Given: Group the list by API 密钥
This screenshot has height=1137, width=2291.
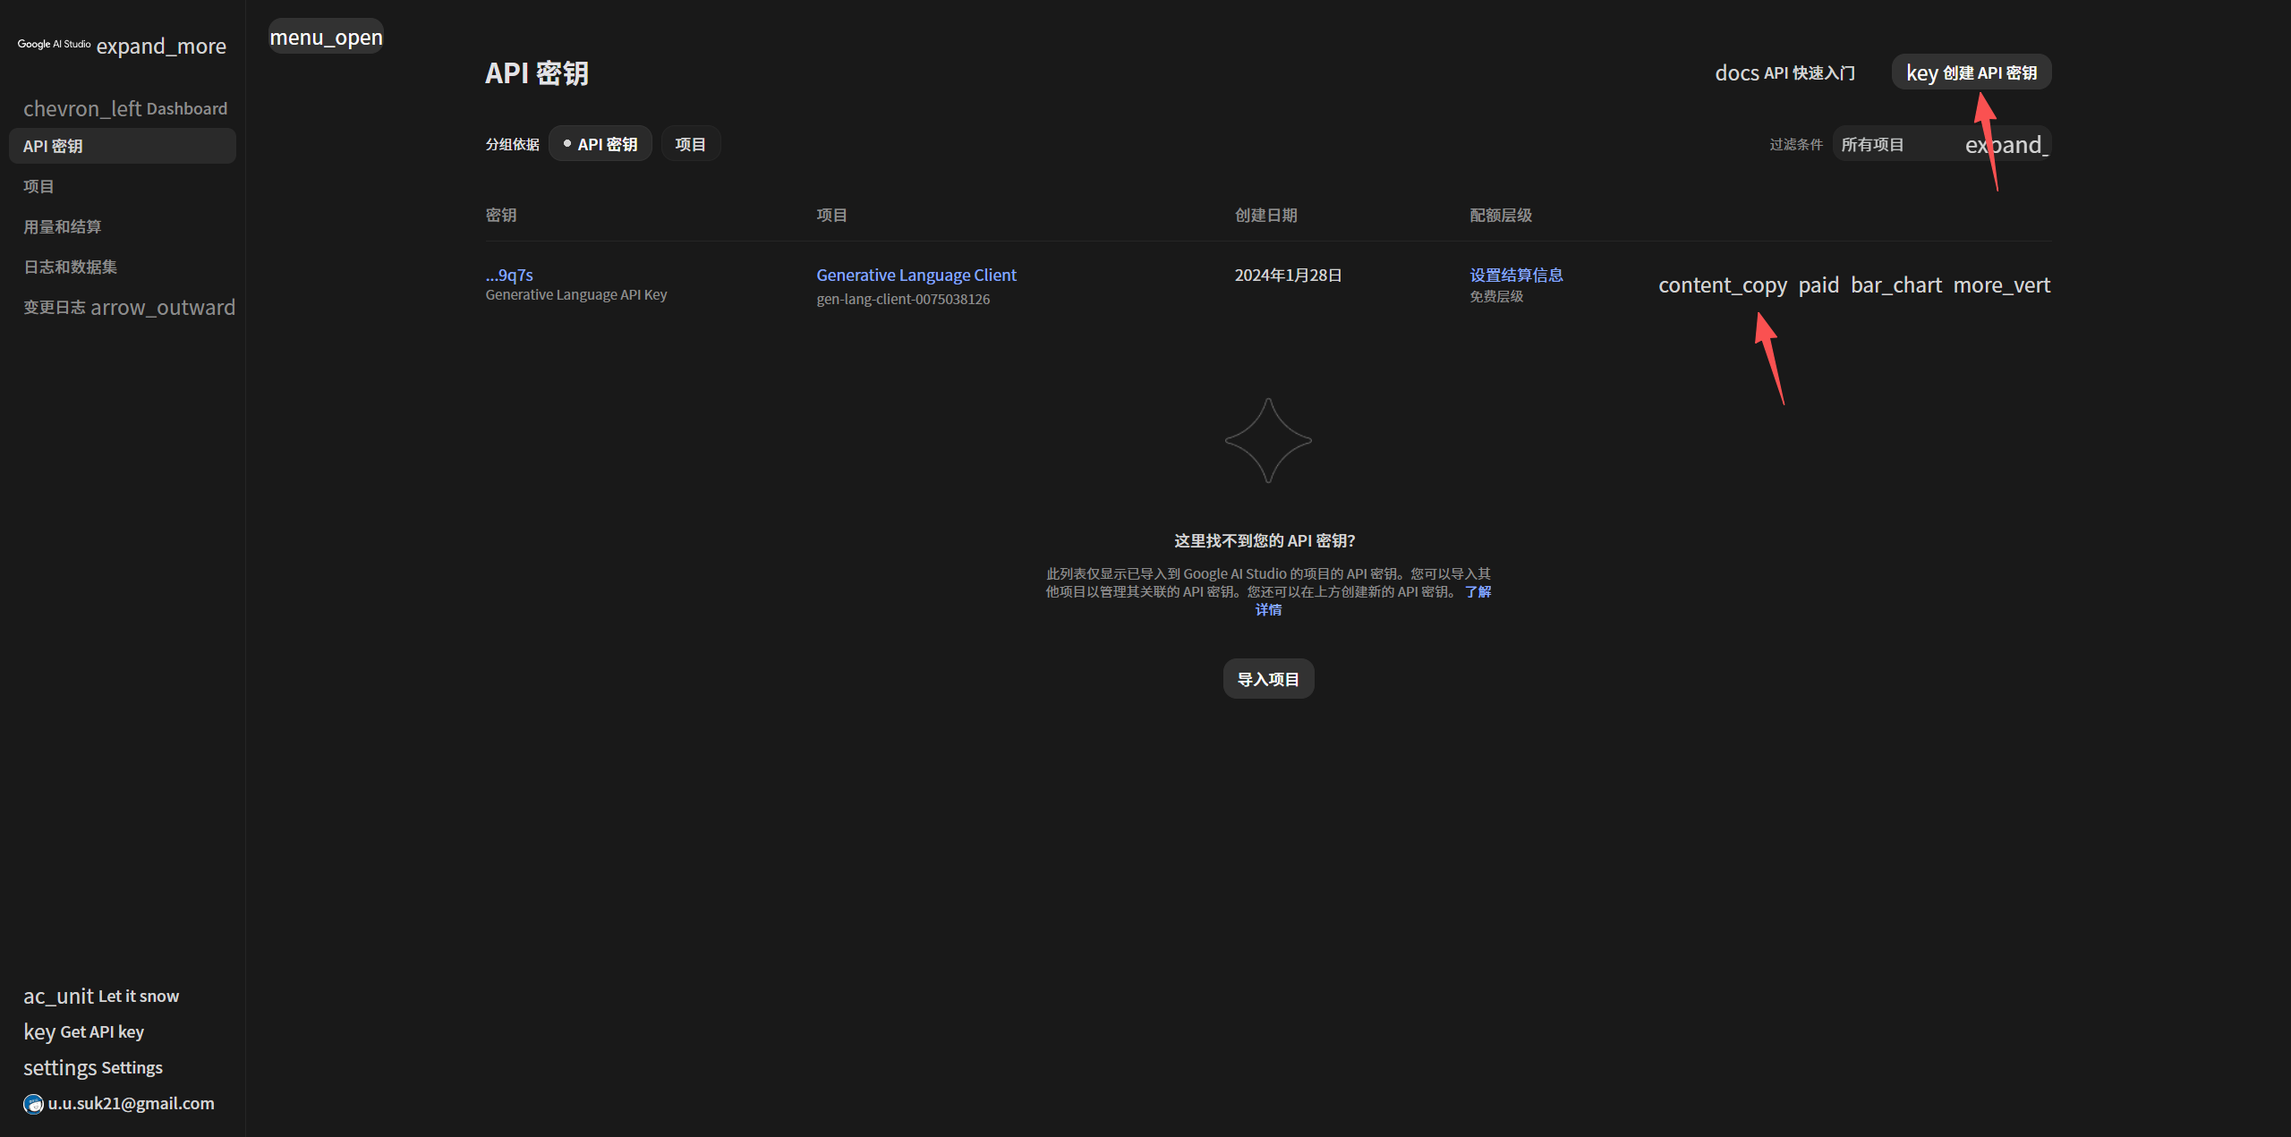Looking at the screenshot, I should 600,144.
